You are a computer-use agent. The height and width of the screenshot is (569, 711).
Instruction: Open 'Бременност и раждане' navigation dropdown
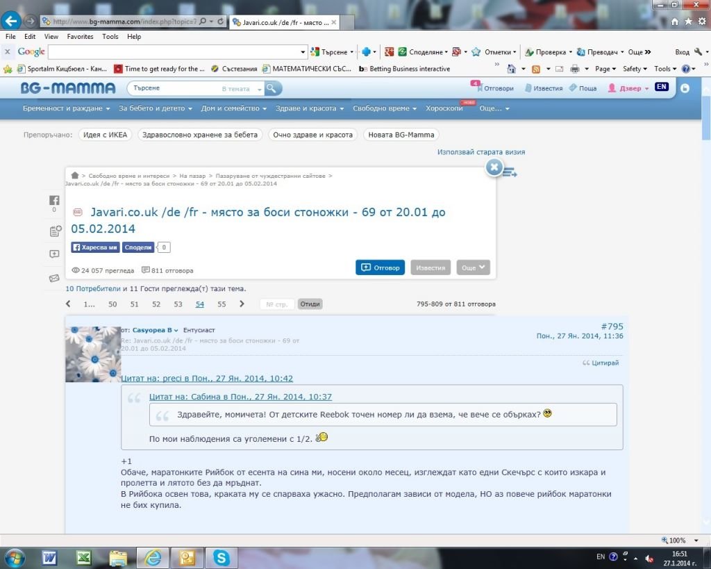(66, 108)
